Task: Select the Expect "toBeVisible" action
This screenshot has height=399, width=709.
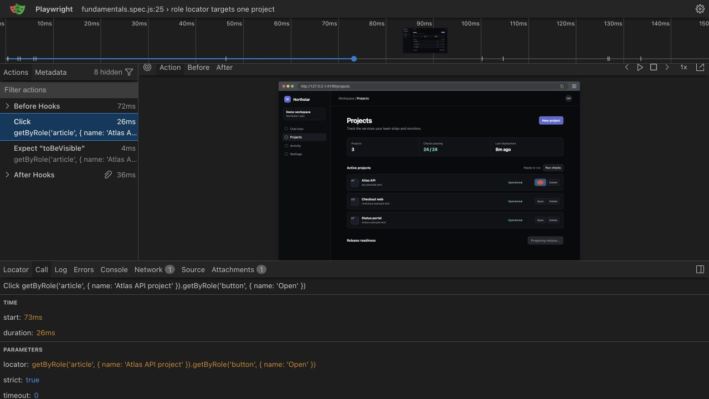Action: (69, 154)
